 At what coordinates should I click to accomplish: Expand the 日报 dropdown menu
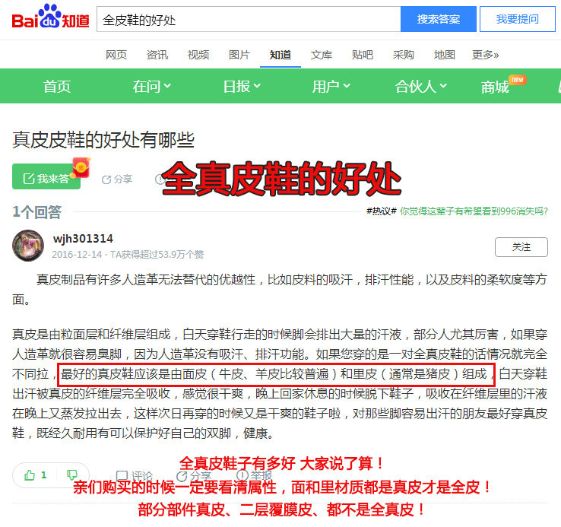tap(242, 86)
